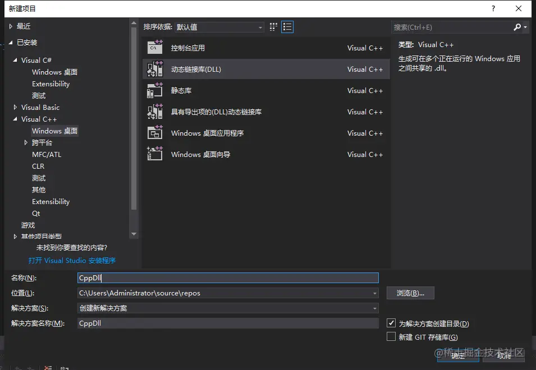Select the 静态库 template name
Viewport: 536px width, 370px height.
click(181, 90)
